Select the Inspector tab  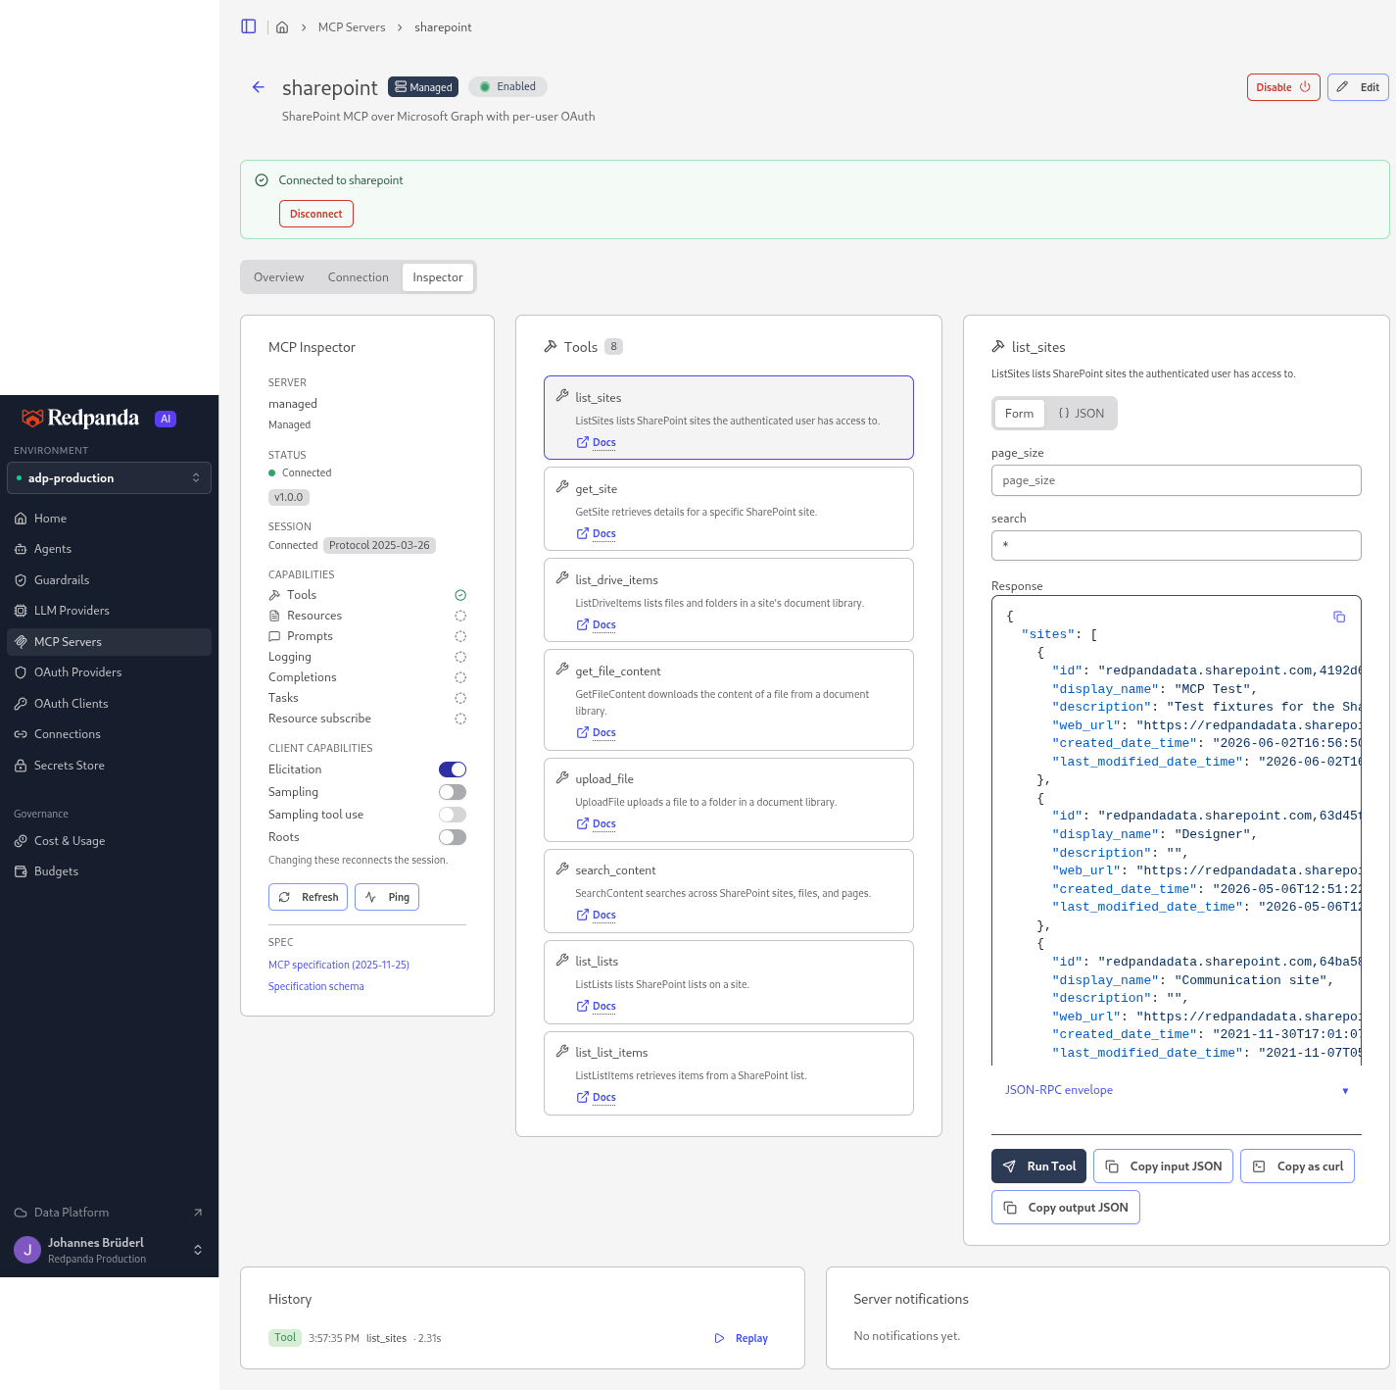[x=438, y=277]
